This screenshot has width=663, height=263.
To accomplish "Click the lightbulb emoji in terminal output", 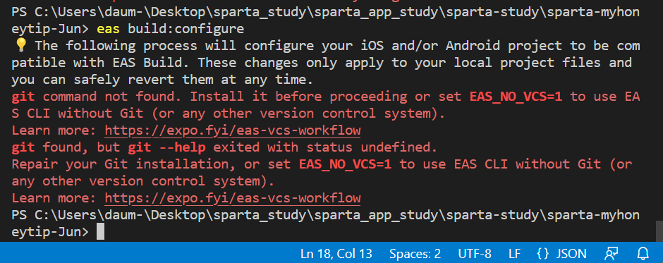I will [x=20, y=45].
